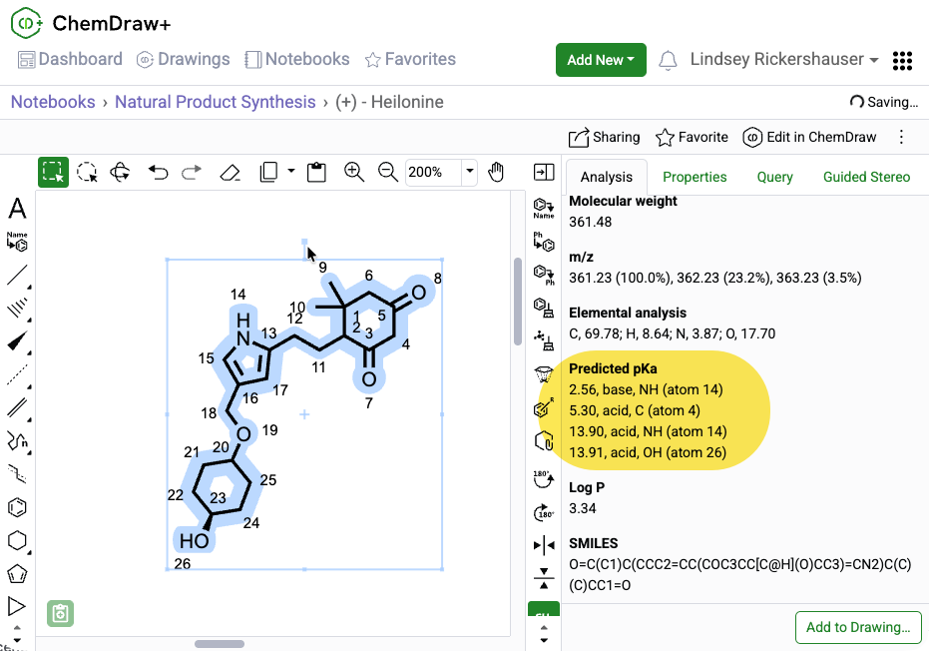Toggle the Marquee selection tool
Screen dimensions: 929x651
coord(53,173)
